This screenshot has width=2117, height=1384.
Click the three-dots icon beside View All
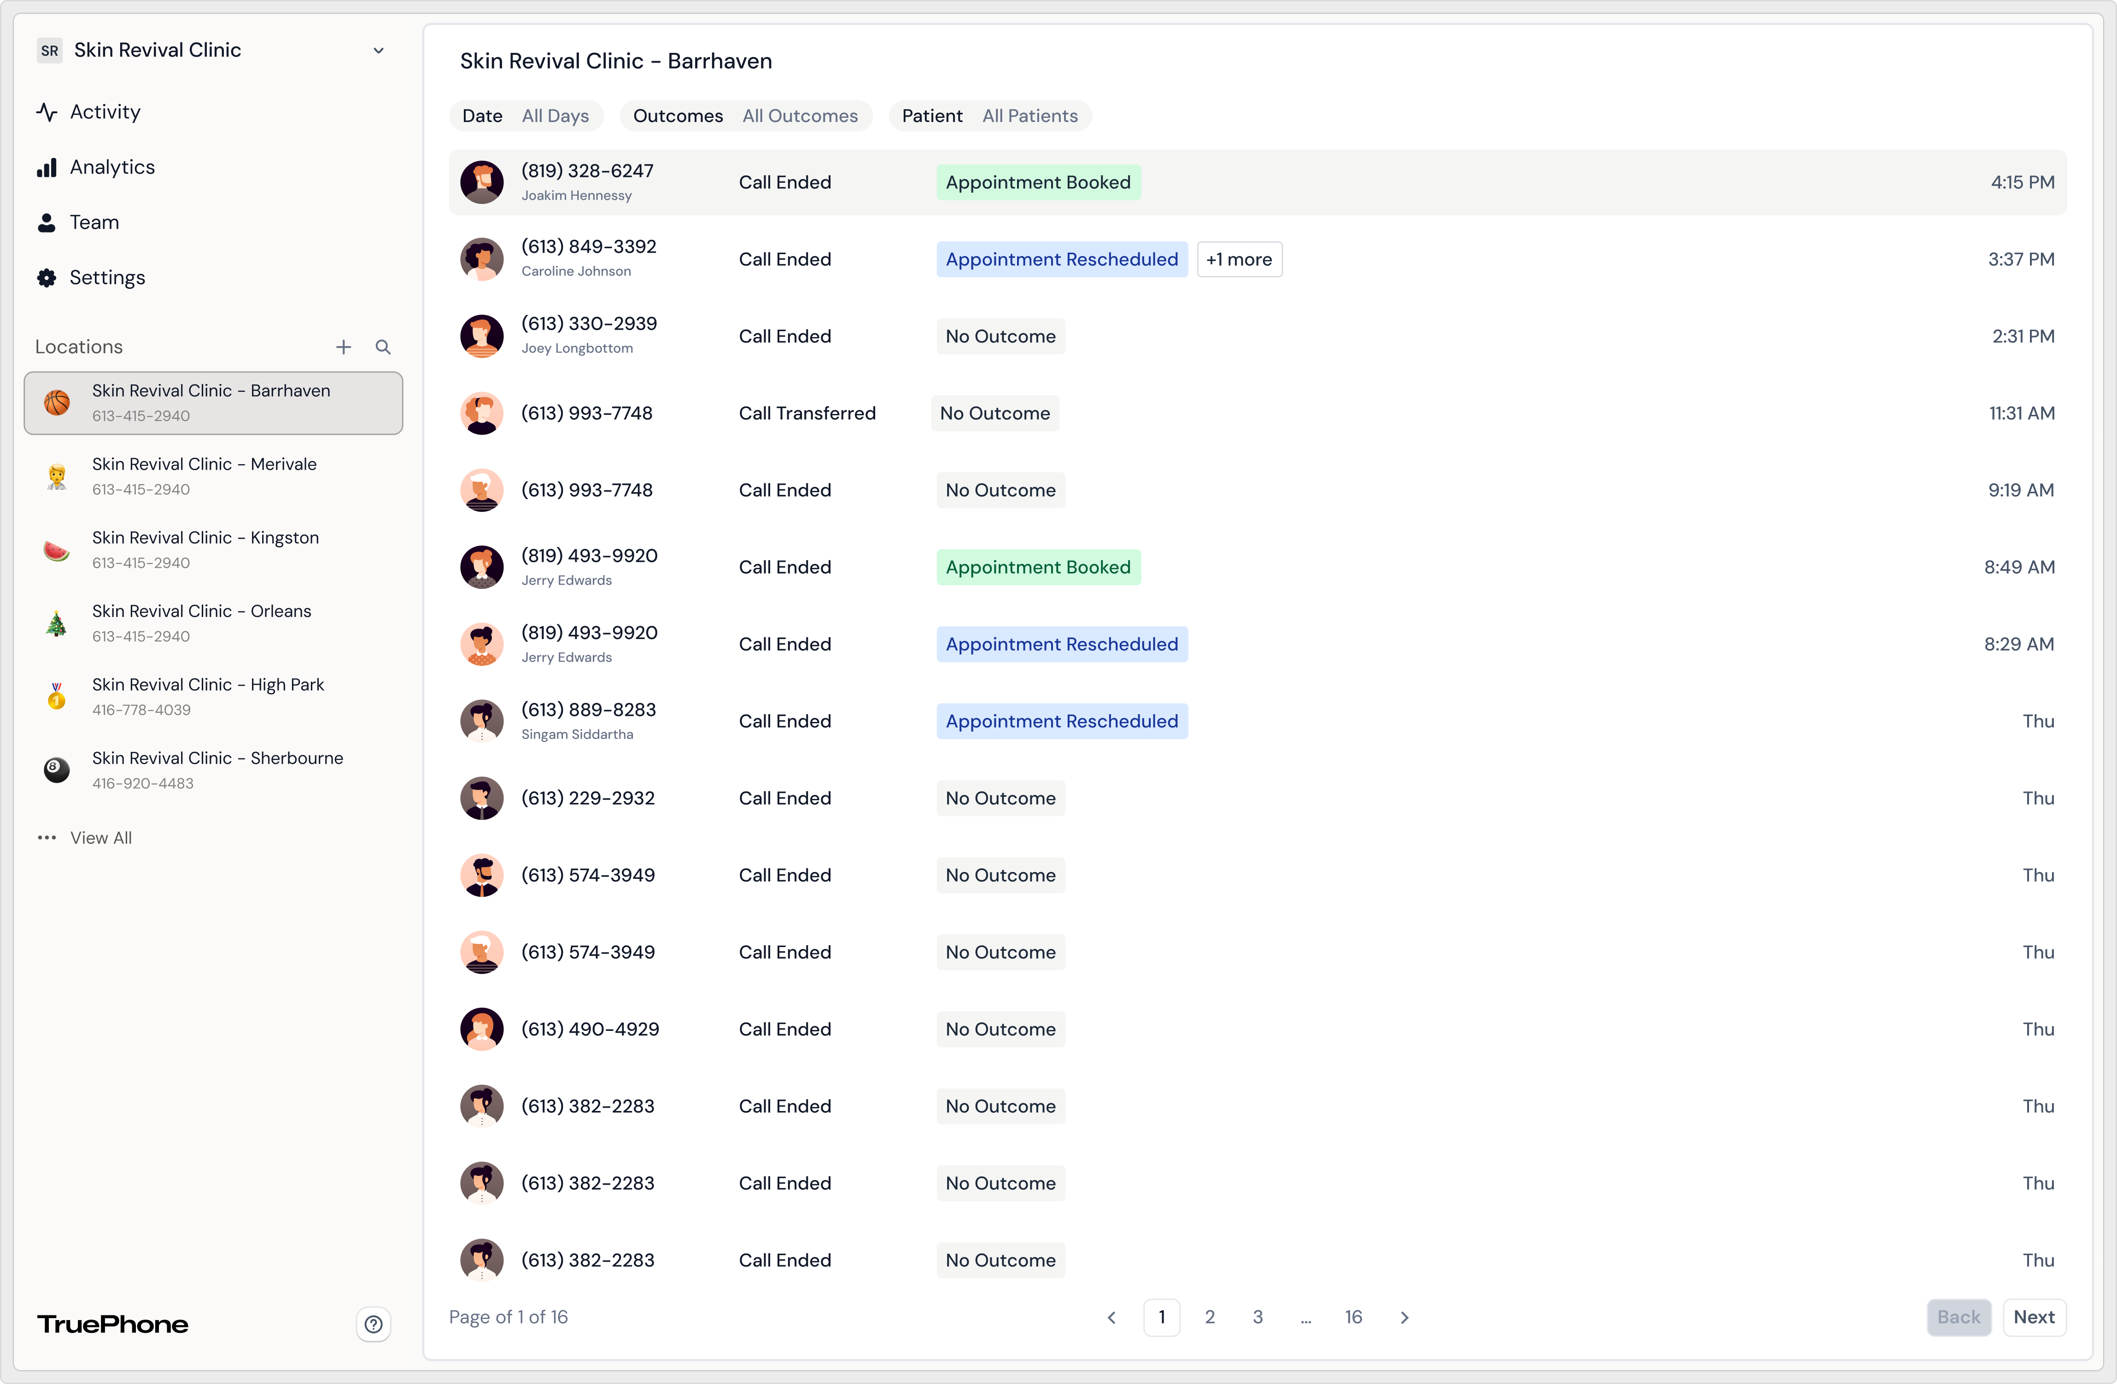click(47, 837)
